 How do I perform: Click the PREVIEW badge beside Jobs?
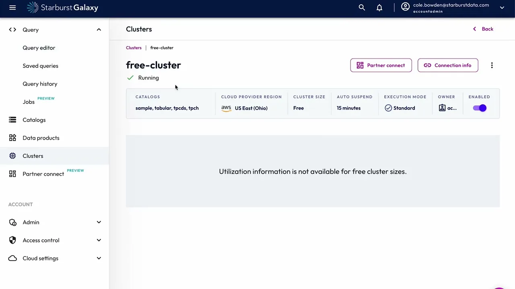pyautogui.click(x=46, y=98)
